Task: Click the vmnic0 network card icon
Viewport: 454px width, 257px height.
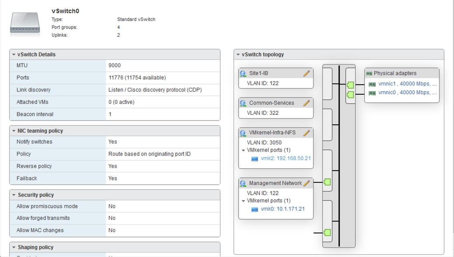Action: 372,93
